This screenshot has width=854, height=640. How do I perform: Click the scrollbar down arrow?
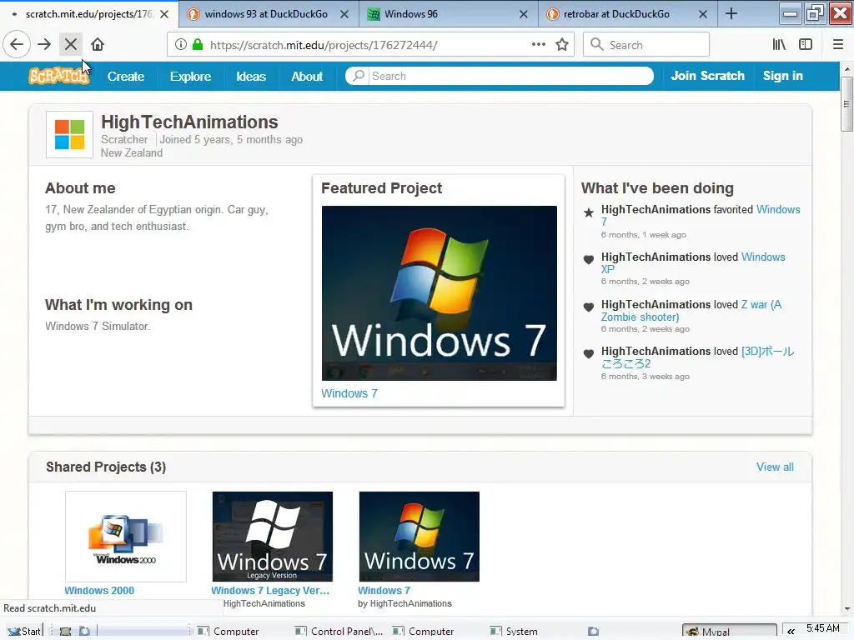point(846,609)
